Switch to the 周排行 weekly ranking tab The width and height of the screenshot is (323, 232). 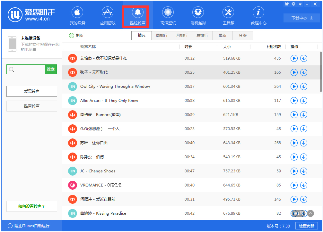tap(162, 36)
